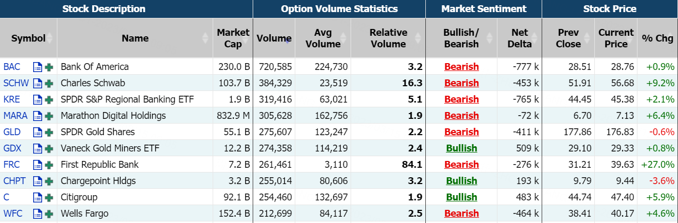The height and width of the screenshot is (223, 678).
Task: Open the document icon in the SCHW row
Action: click(37, 83)
